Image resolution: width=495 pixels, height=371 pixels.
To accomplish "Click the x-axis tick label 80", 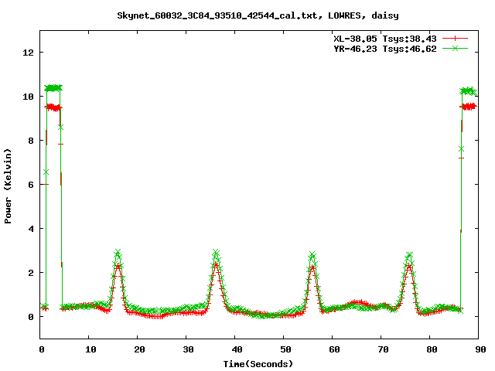I will [x=432, y=349].
